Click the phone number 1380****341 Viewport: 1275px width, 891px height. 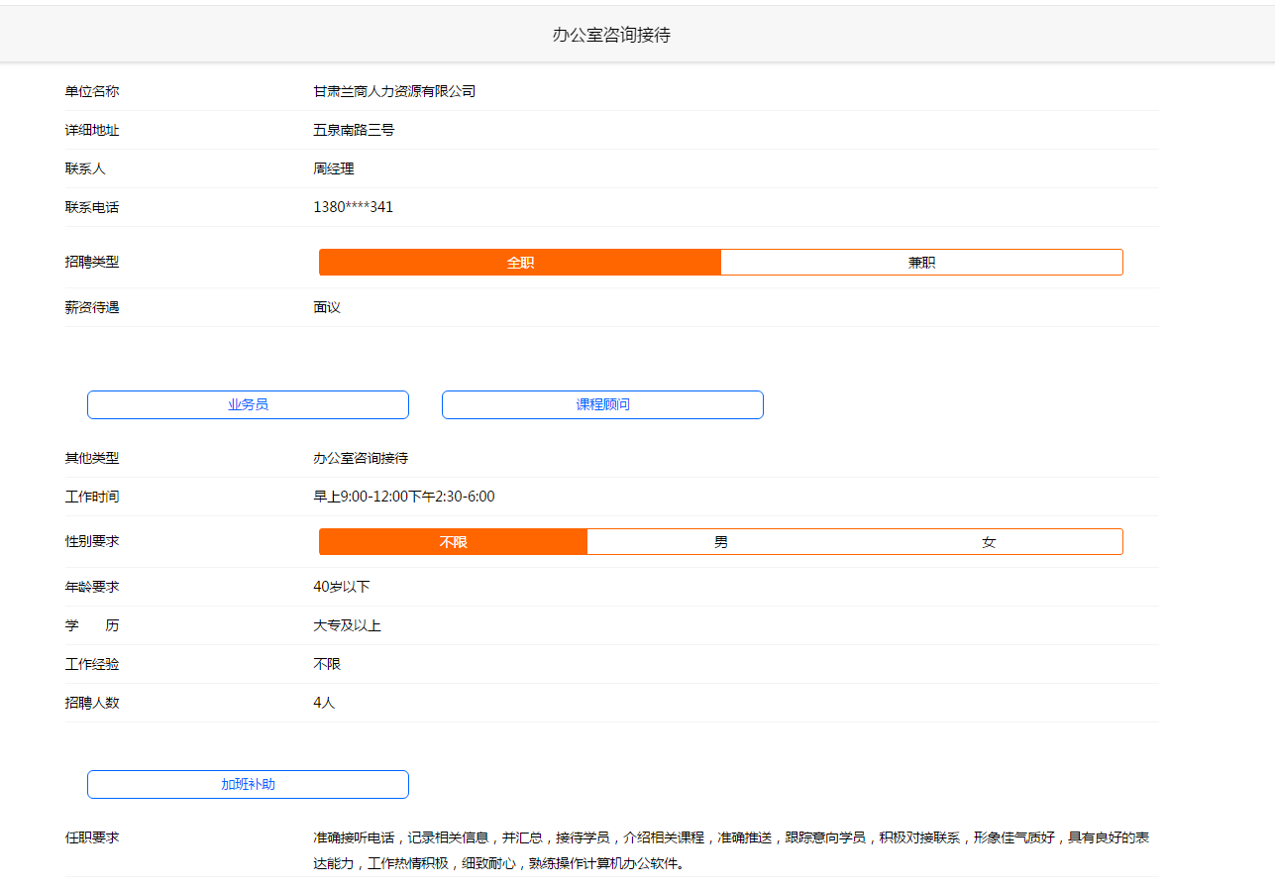point(353,207)
